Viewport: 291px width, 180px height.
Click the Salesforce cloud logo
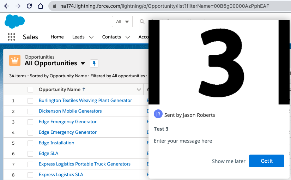(15, 22)
